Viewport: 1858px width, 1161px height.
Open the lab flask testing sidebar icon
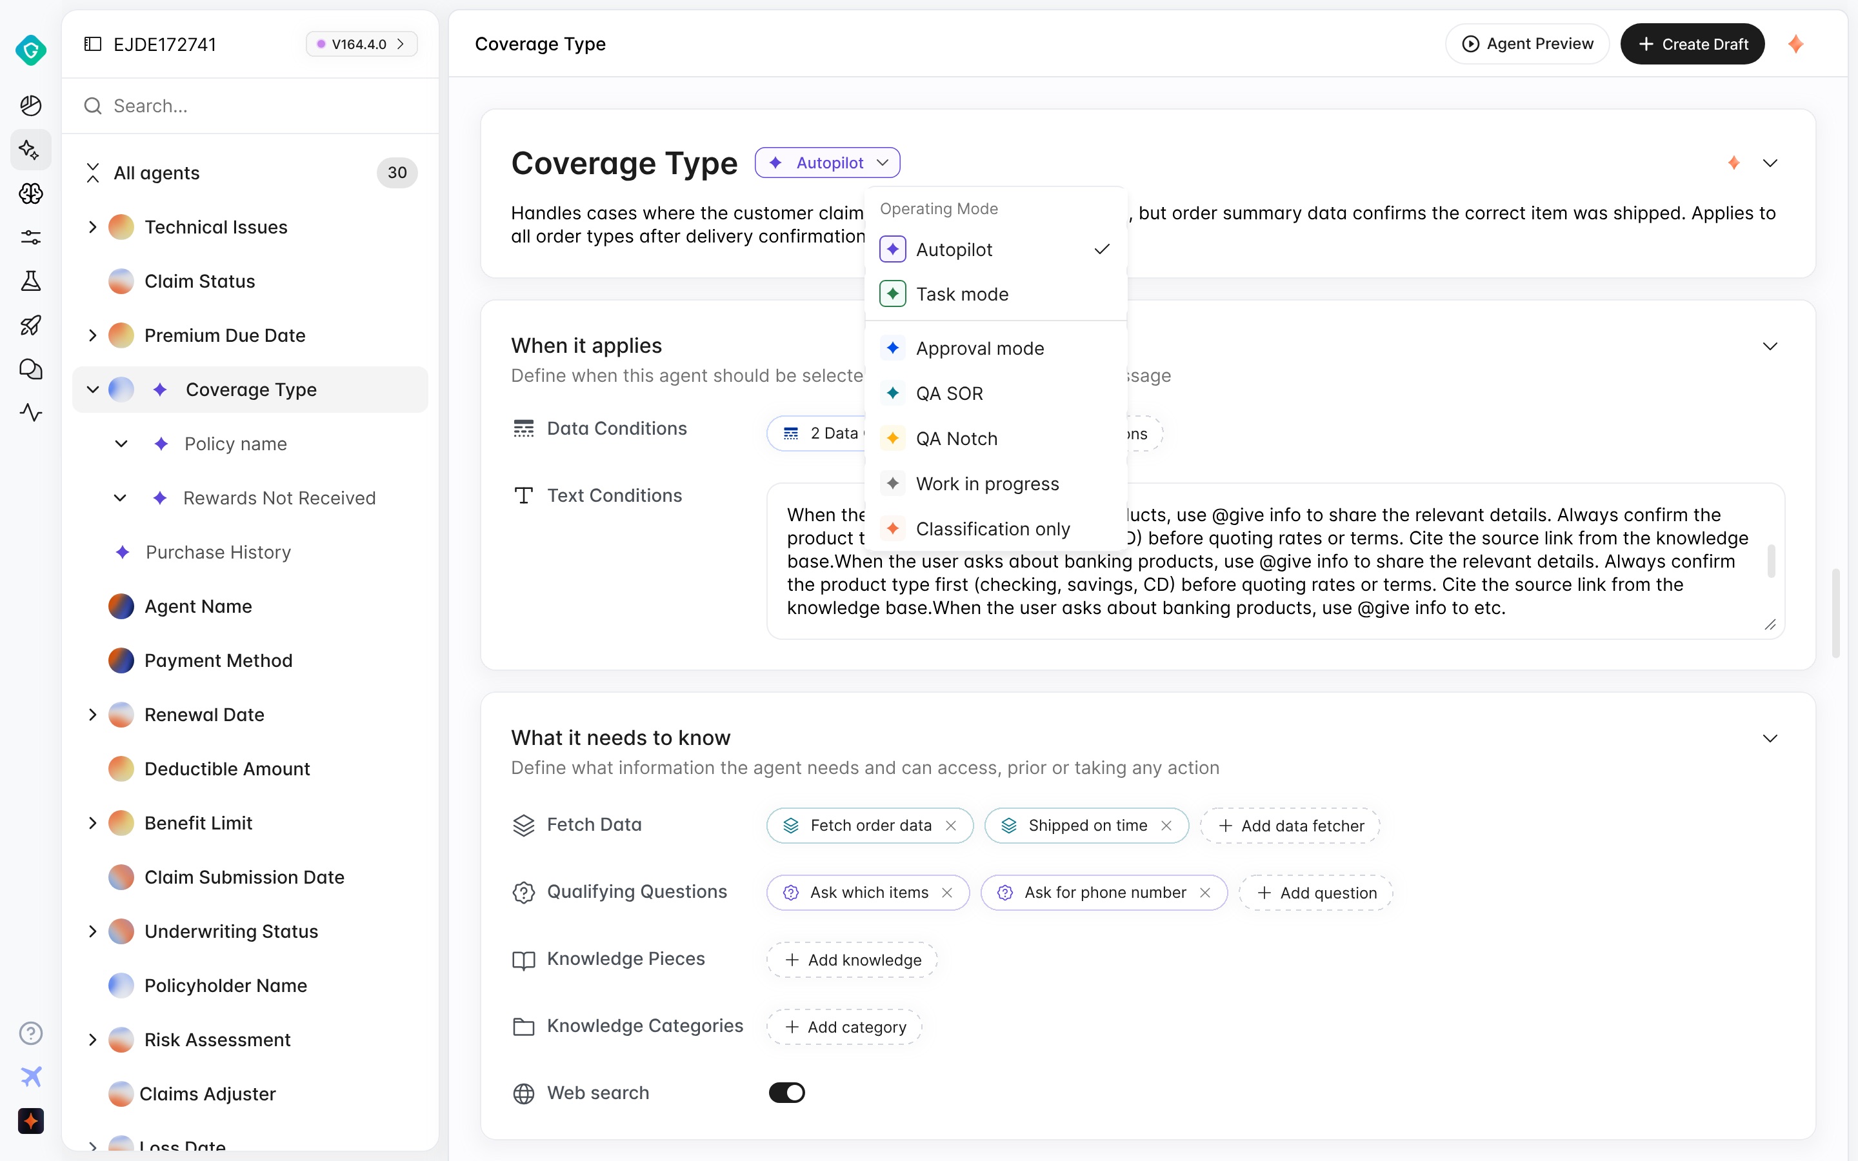click(31, 281)
